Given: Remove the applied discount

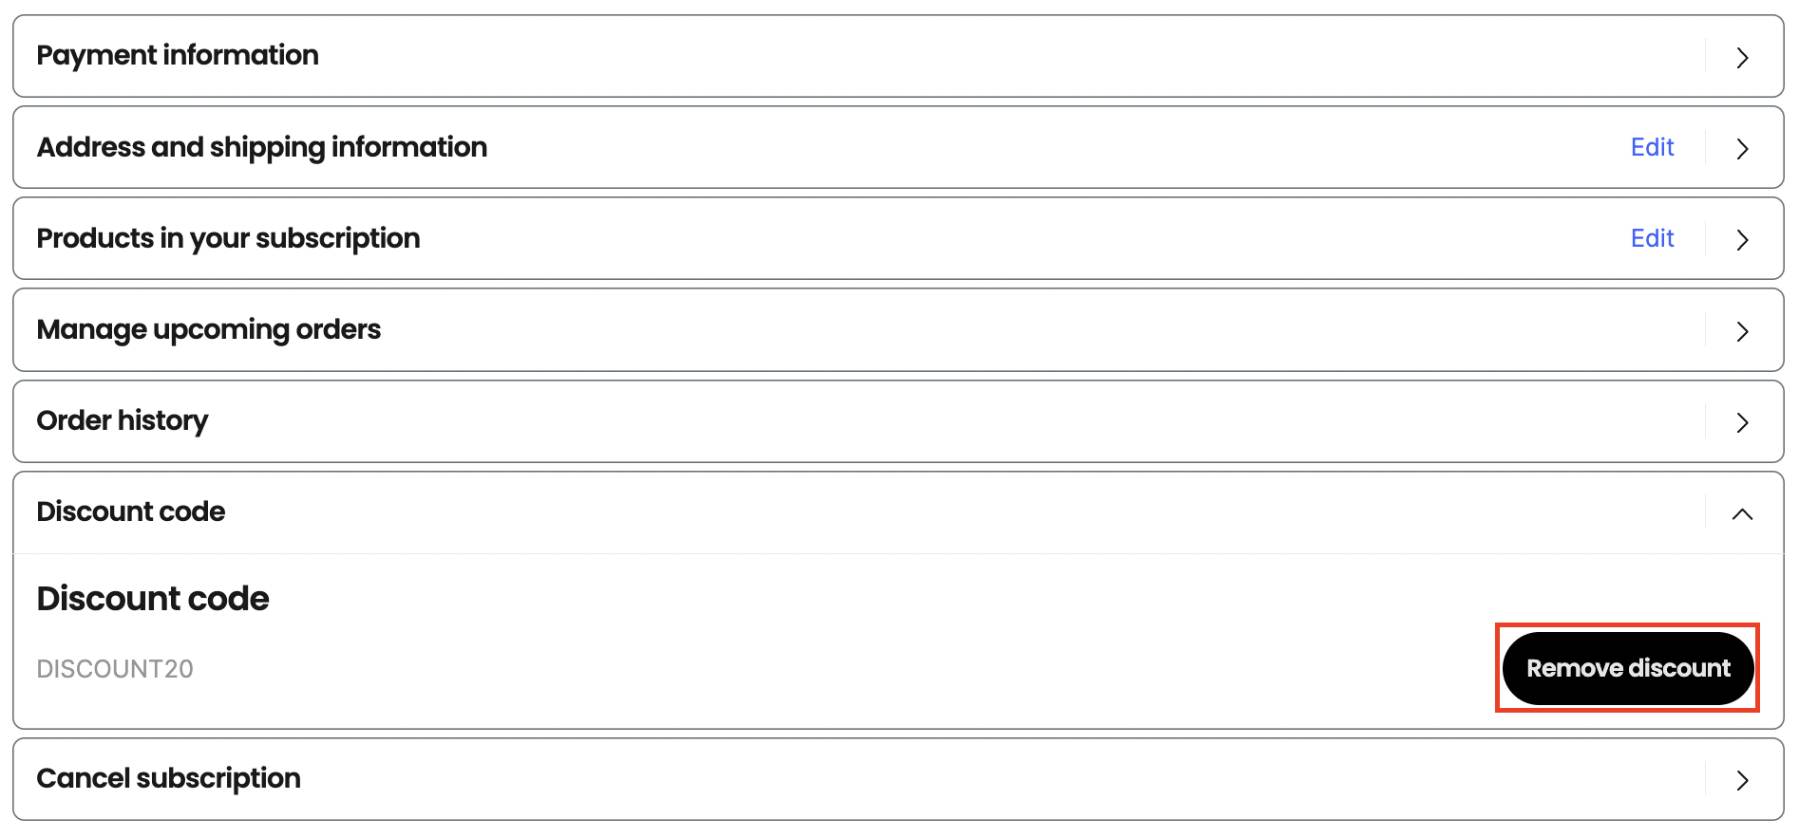Looking at the screenshot, I should point(1628,668).
